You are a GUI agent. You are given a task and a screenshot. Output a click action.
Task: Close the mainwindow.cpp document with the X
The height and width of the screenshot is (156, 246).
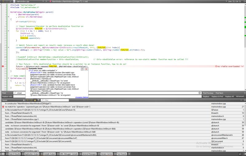46,1
